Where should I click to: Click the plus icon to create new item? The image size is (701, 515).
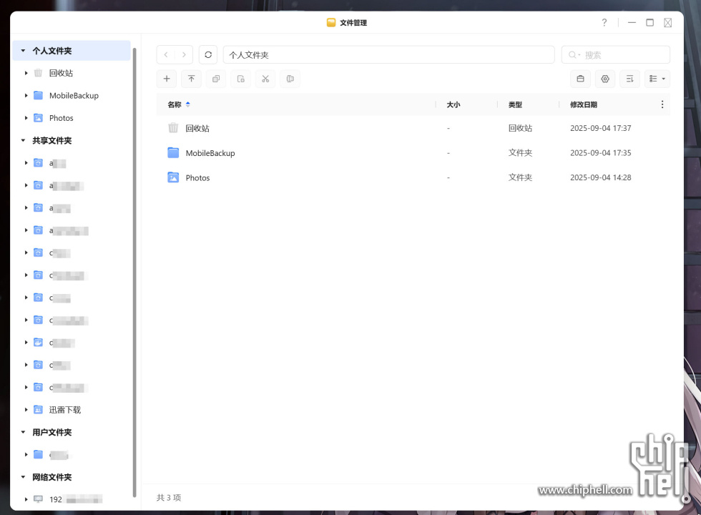click(x=167, y=79)
